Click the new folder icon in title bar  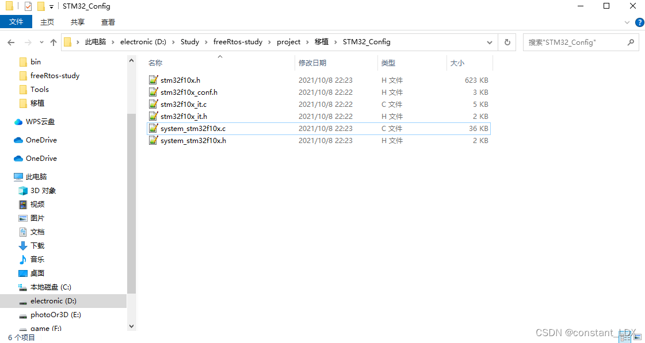(41, 6)
